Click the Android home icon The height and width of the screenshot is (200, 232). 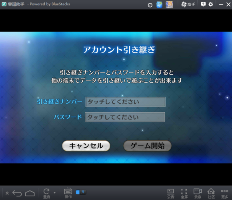30,193
